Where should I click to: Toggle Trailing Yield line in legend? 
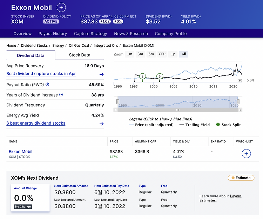pos(195,125)
